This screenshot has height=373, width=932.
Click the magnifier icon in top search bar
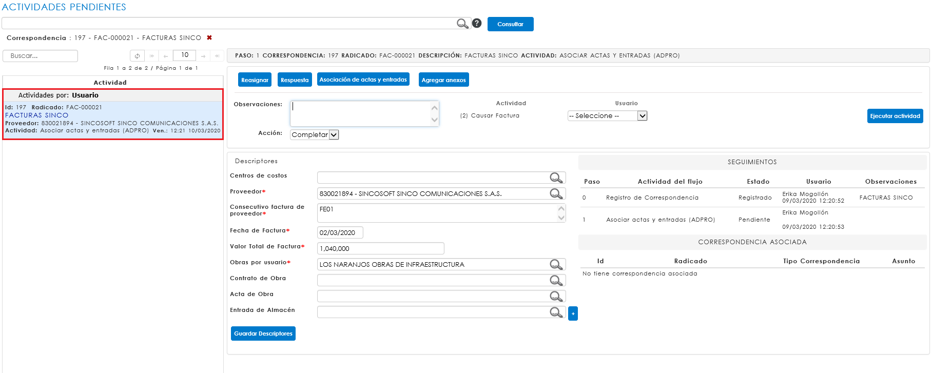[x=462, y=24]
